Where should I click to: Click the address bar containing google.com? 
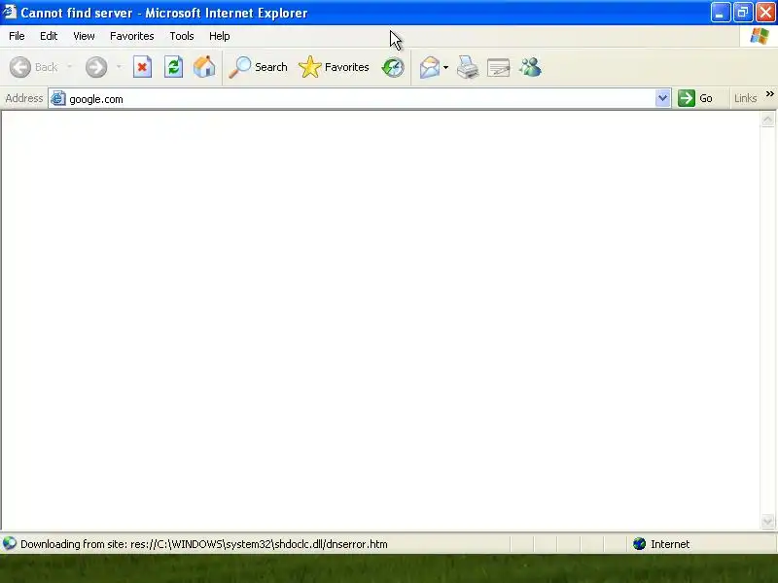360,99
